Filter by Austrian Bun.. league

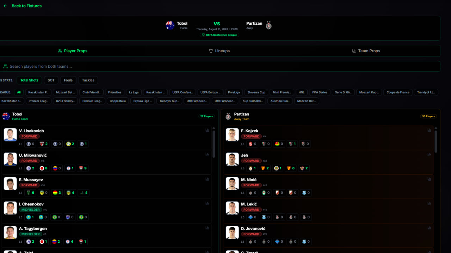280,101
